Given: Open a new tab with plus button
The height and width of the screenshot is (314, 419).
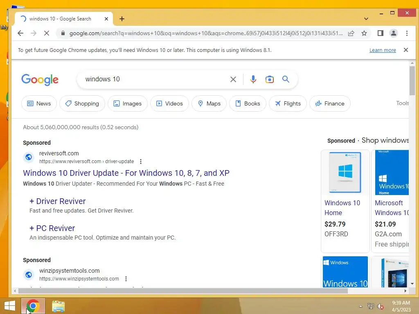Looking at the screenshot, I should [x=122, y=19].
